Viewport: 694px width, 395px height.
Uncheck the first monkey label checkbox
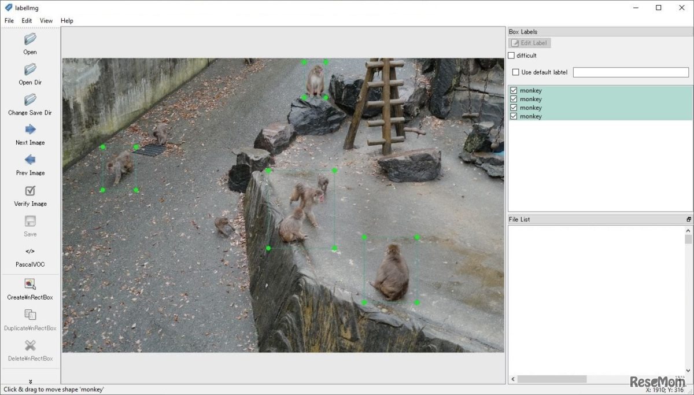[514, 90]
